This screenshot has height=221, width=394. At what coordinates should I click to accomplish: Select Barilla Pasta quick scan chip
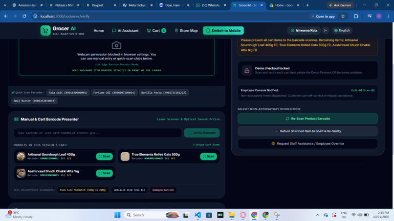[x=164, y=93]
